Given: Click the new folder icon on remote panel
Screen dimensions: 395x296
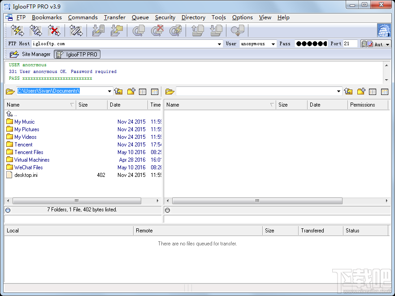Looking at the screenshot, I should pyautogui.click(x=361, y=91).
